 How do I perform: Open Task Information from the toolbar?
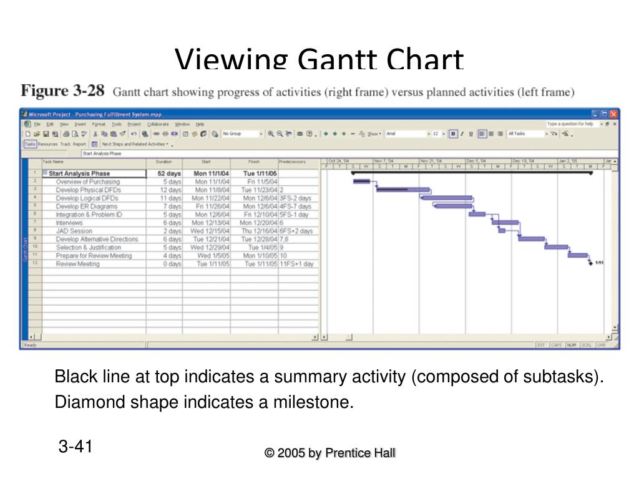click(x=185, y=133)
